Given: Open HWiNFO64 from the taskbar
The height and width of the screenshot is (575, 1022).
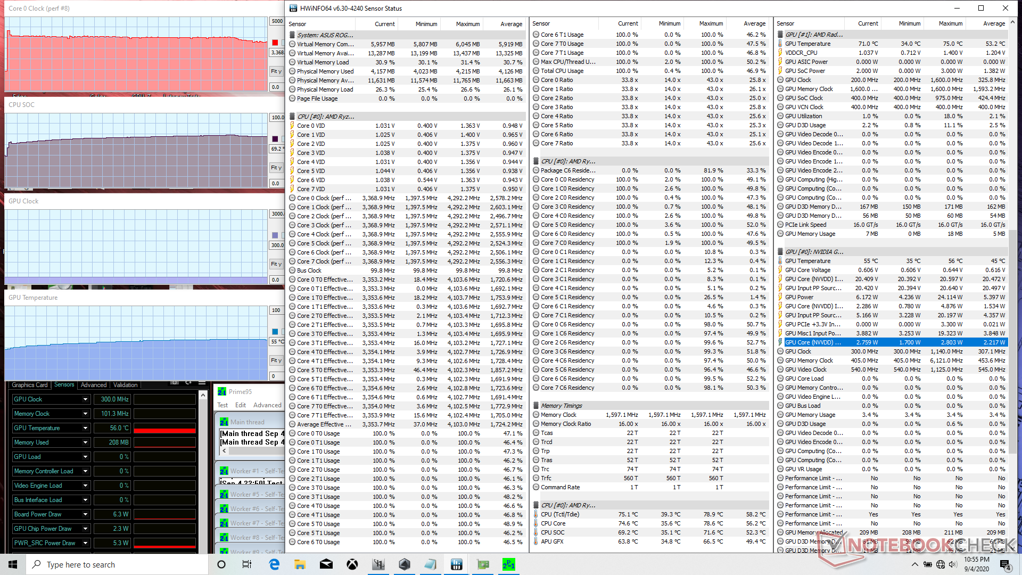Looking at the screenshot, I should click(456, 564).
